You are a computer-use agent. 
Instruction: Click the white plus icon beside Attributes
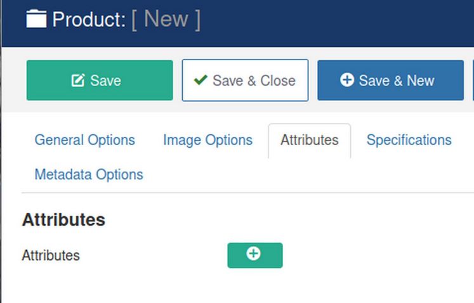click(x=253, y=254)
